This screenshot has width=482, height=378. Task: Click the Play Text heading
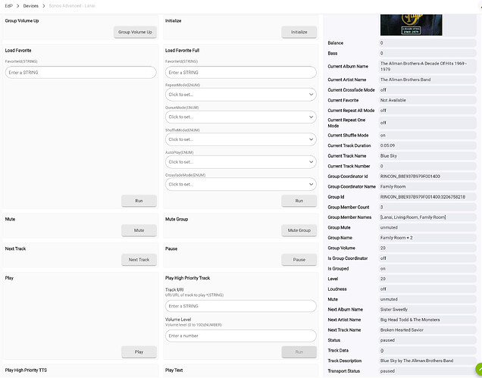(x=174, y=370)
